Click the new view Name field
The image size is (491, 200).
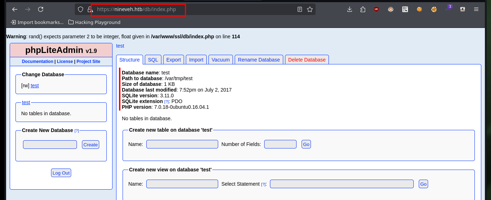point(182,184)
